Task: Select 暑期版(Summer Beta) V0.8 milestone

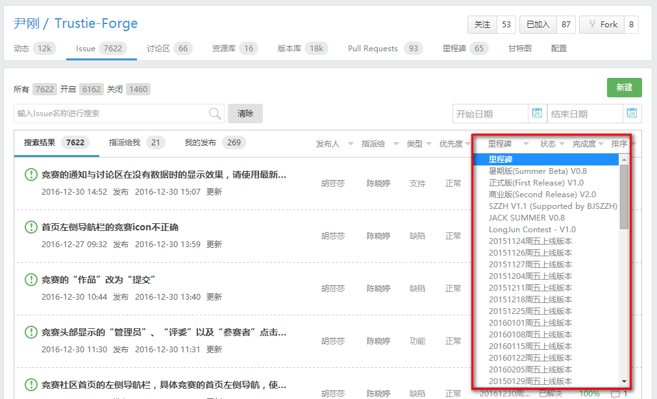Action: [546, 171]
